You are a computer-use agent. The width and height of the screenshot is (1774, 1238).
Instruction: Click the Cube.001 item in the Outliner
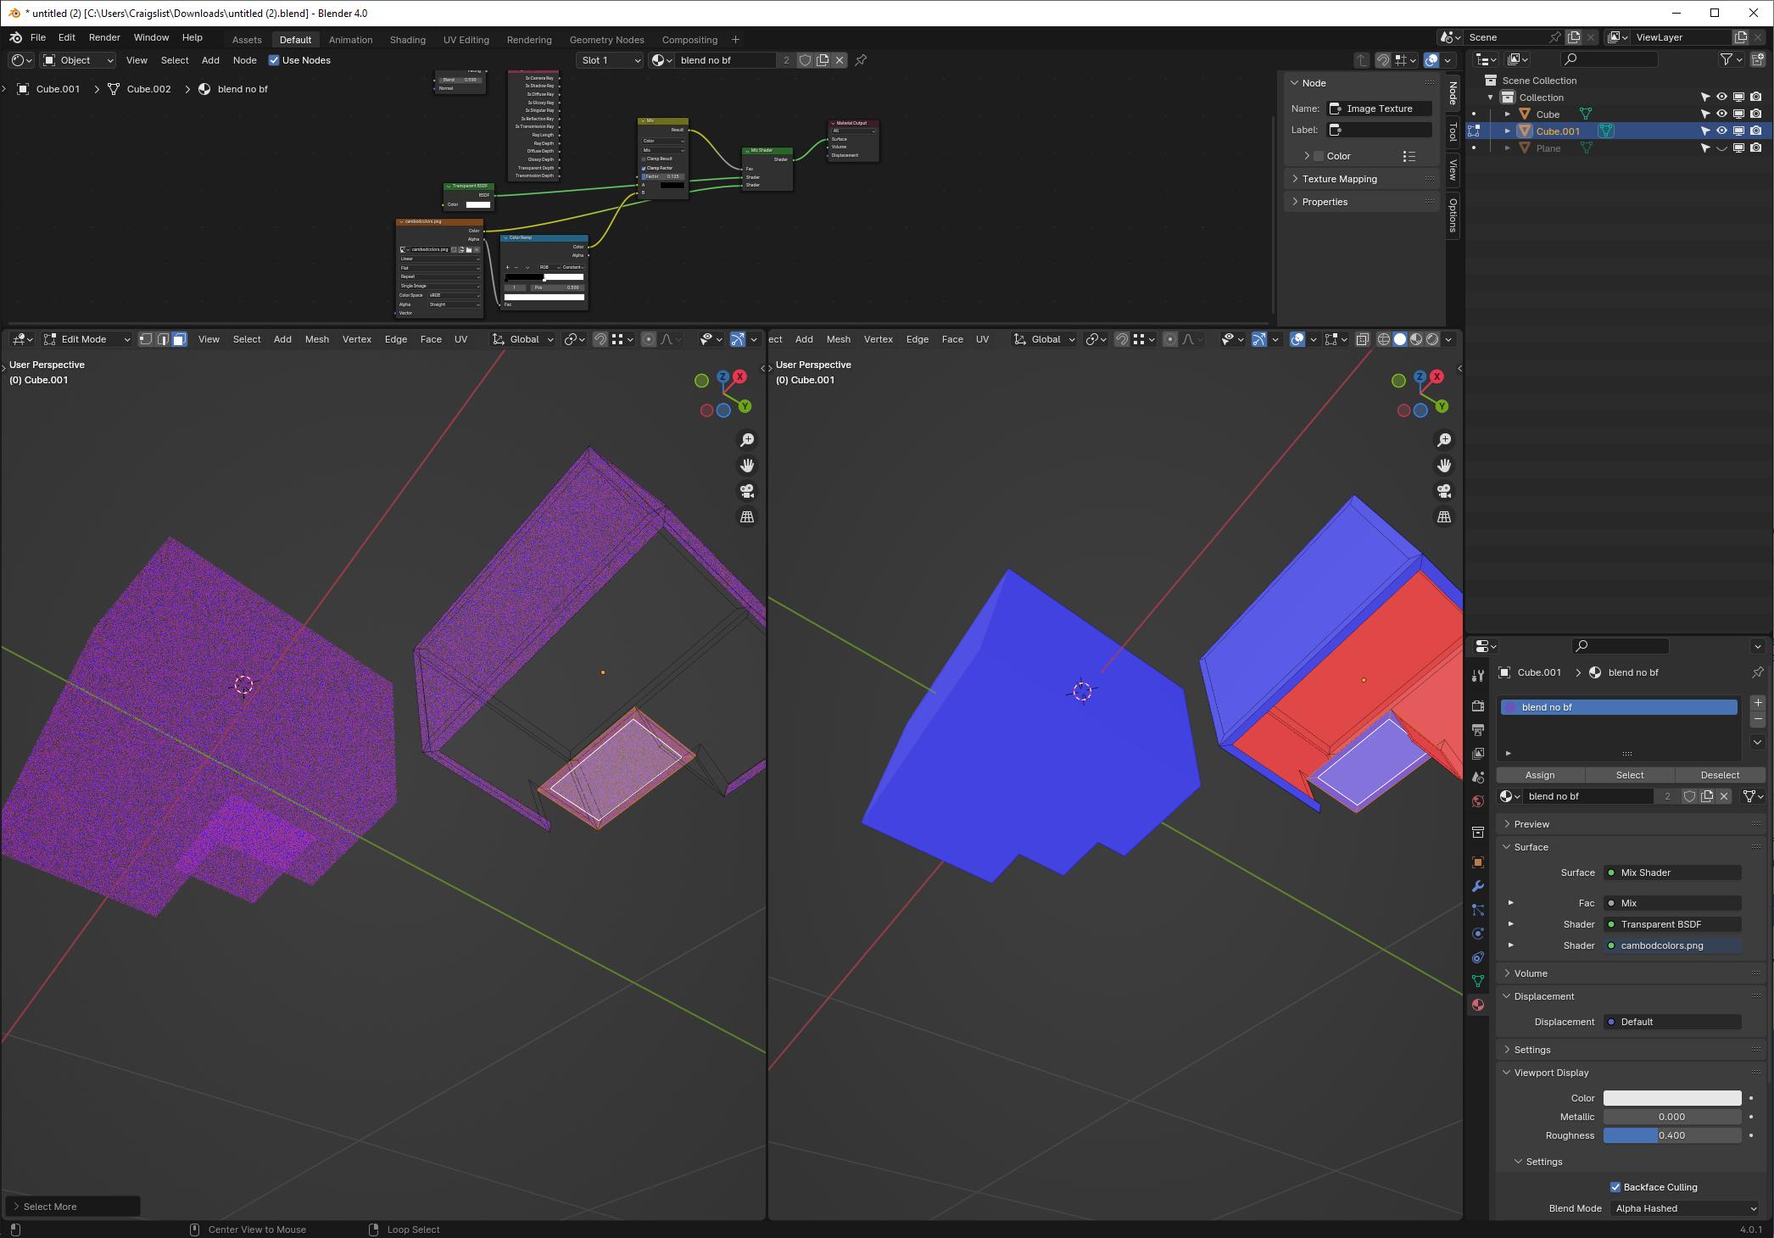(1557, 131)
